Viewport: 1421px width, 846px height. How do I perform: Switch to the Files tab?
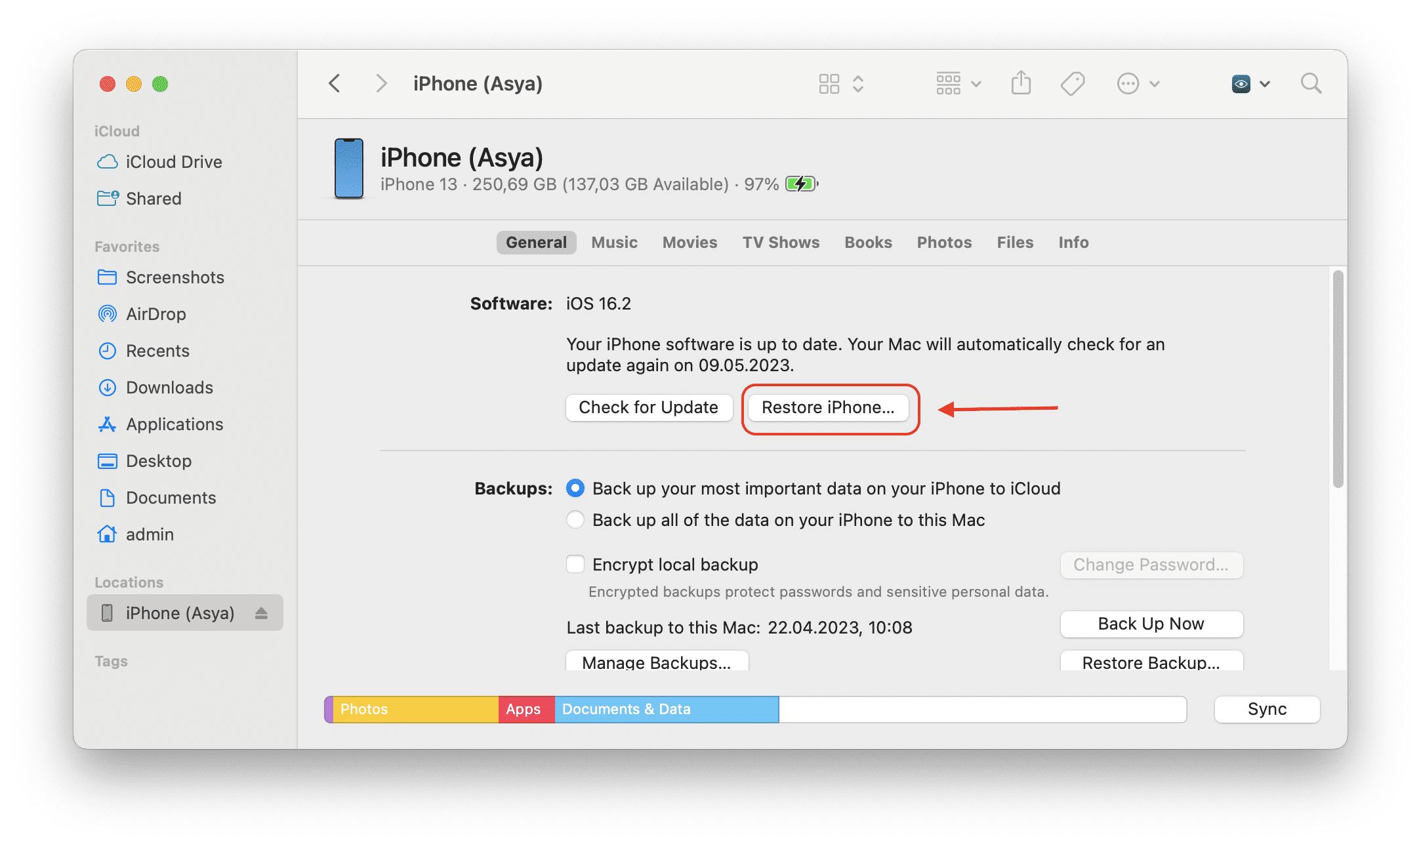pos(1010,242)
